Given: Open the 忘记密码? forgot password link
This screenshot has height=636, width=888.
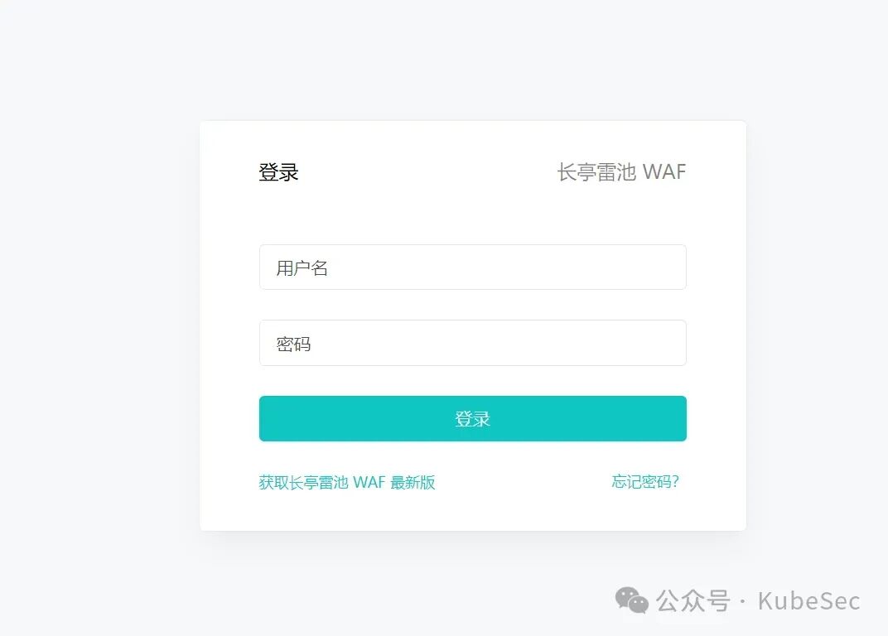Looking at the screenshot, I should [x=645, y=482].
